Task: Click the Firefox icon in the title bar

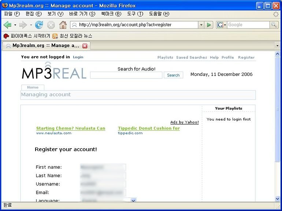Action: [5, 5]
